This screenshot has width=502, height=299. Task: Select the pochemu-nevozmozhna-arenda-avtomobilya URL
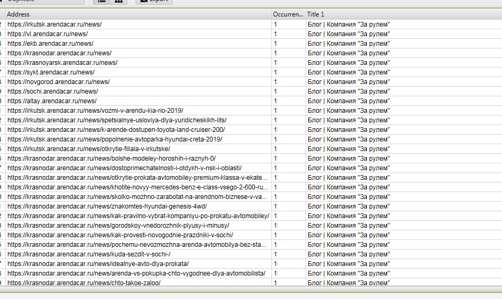click(137, 245)
